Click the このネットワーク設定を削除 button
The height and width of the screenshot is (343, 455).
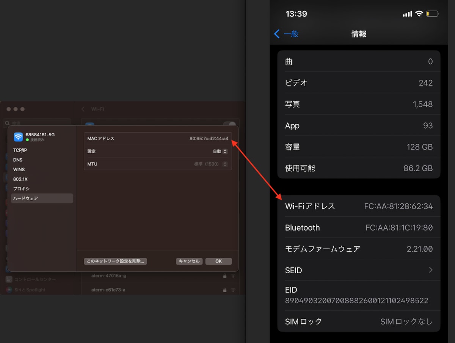[x=115, y=261]
